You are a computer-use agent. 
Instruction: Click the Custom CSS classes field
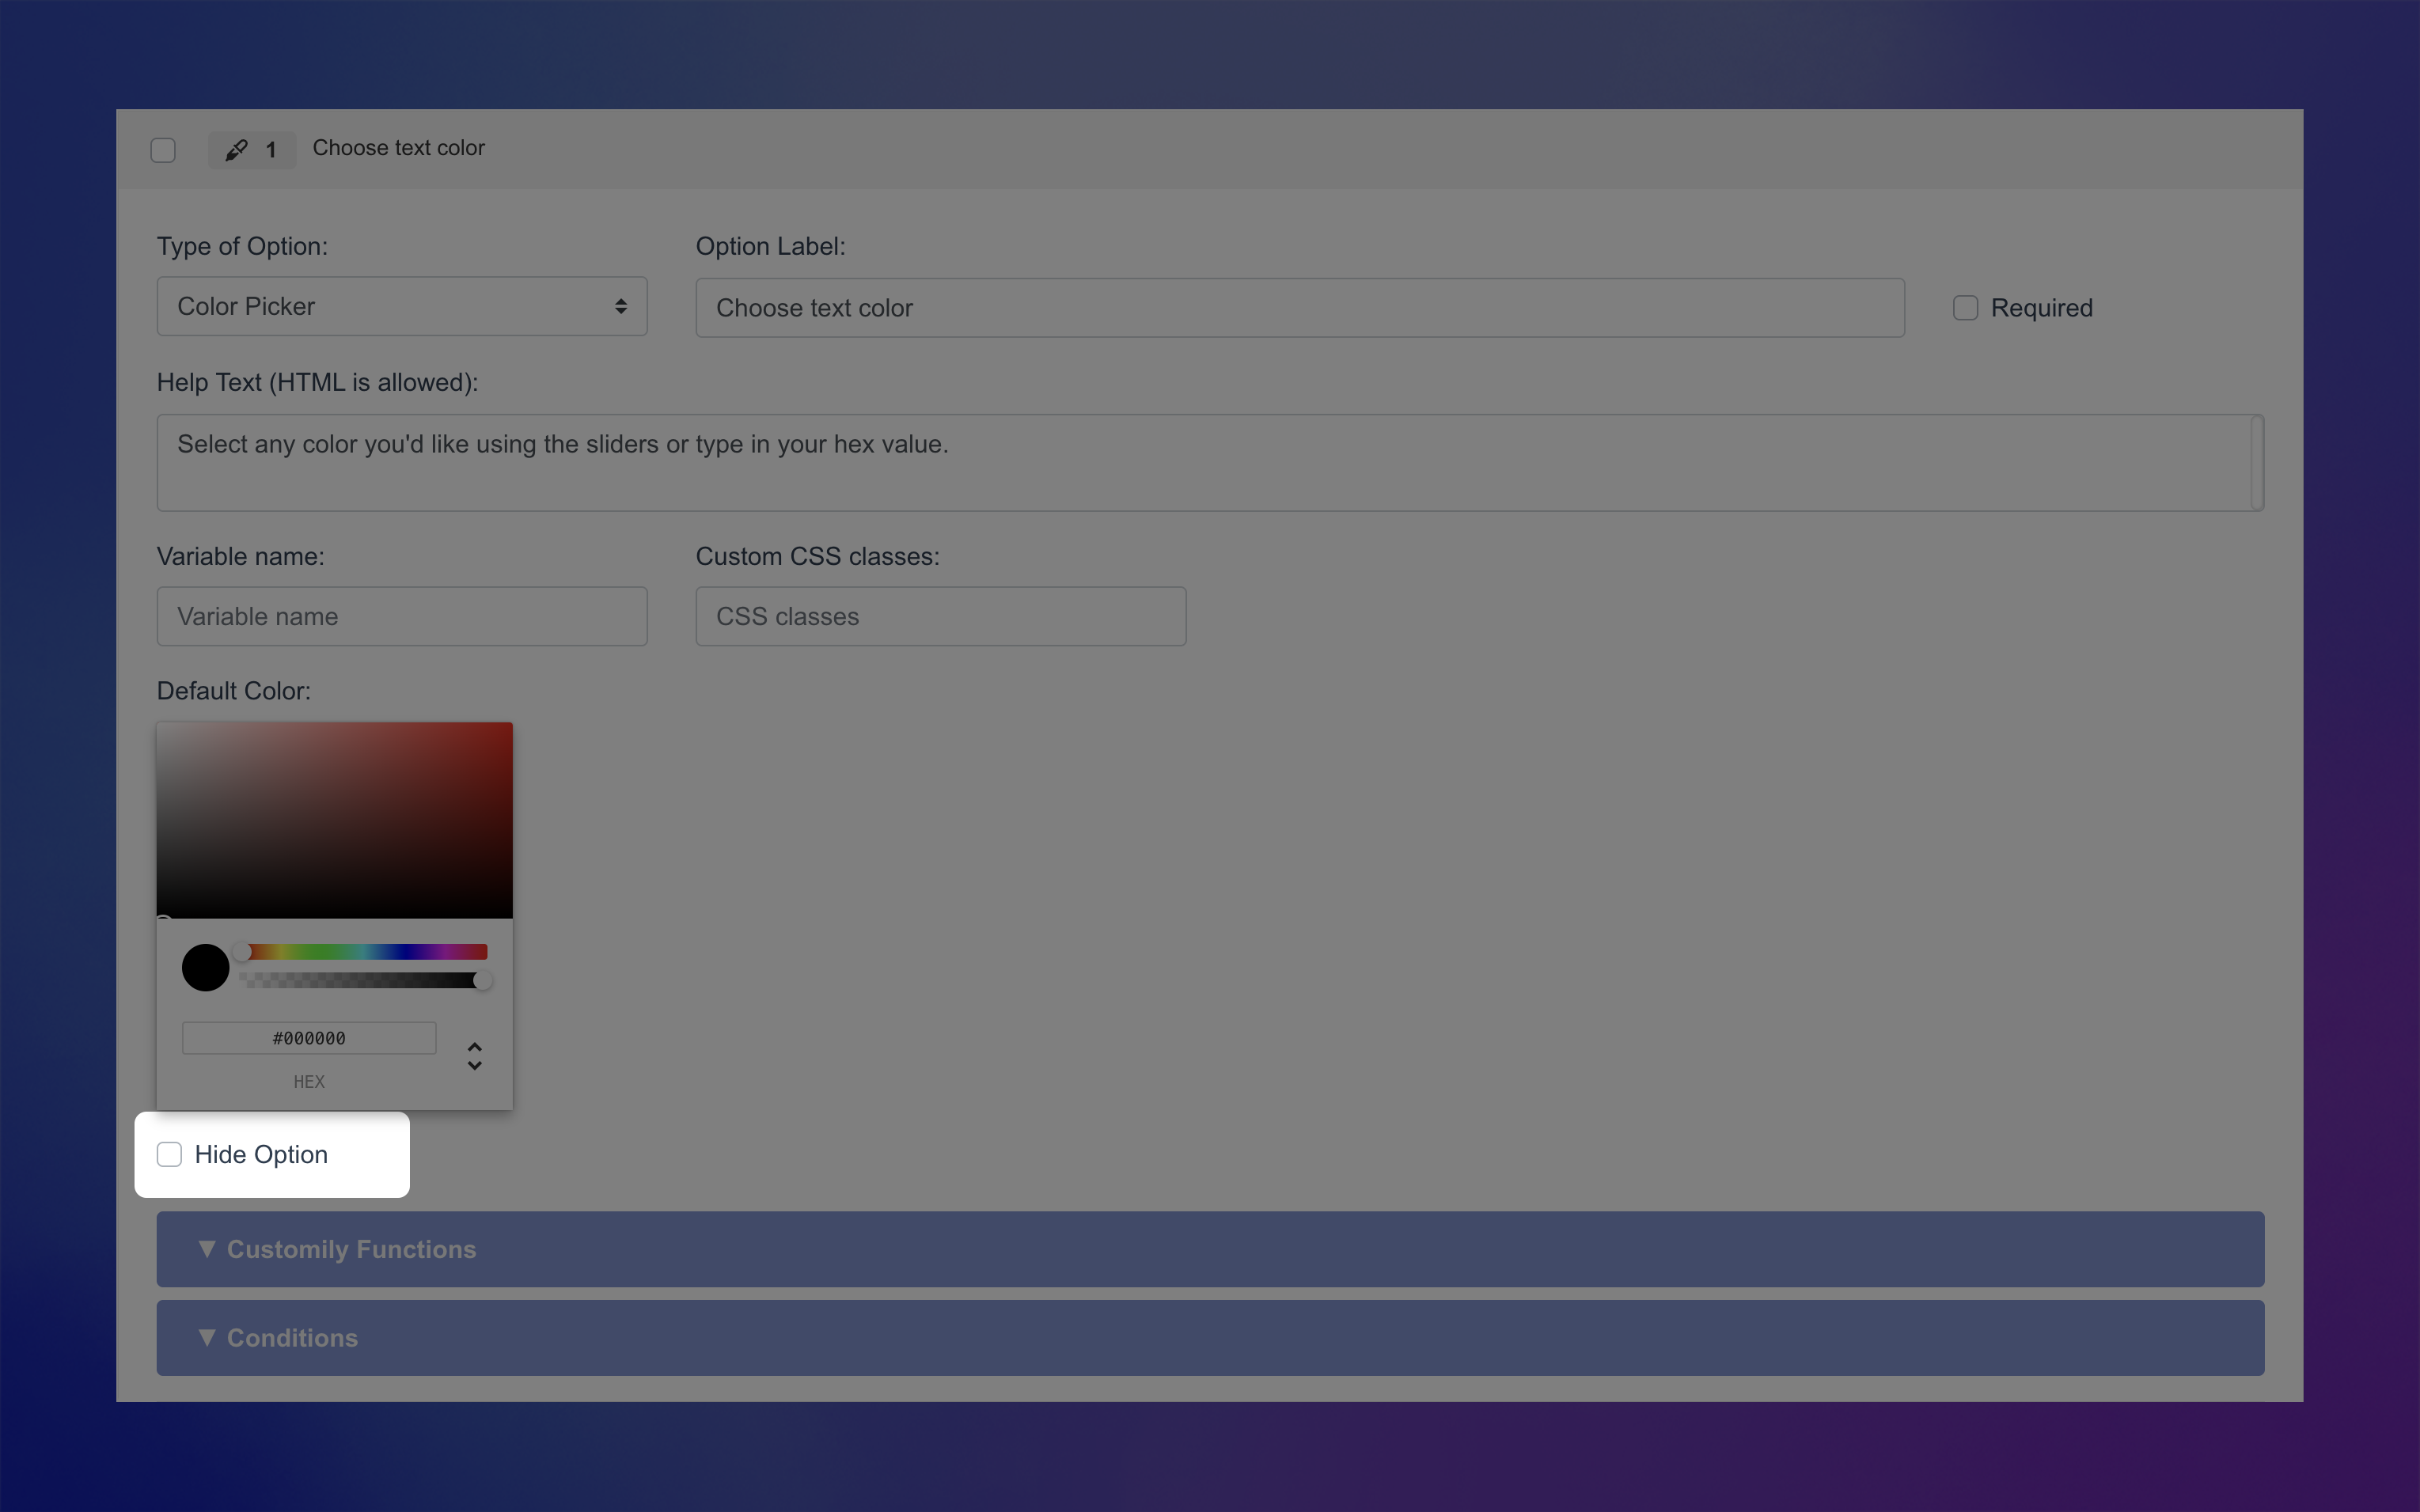point(940,616)
